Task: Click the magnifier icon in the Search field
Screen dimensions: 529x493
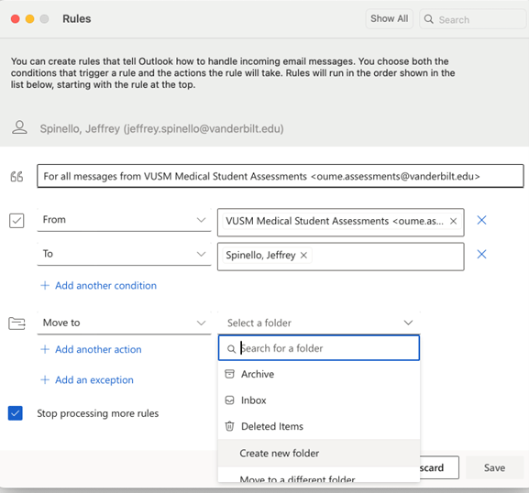Action: [428, 19]
